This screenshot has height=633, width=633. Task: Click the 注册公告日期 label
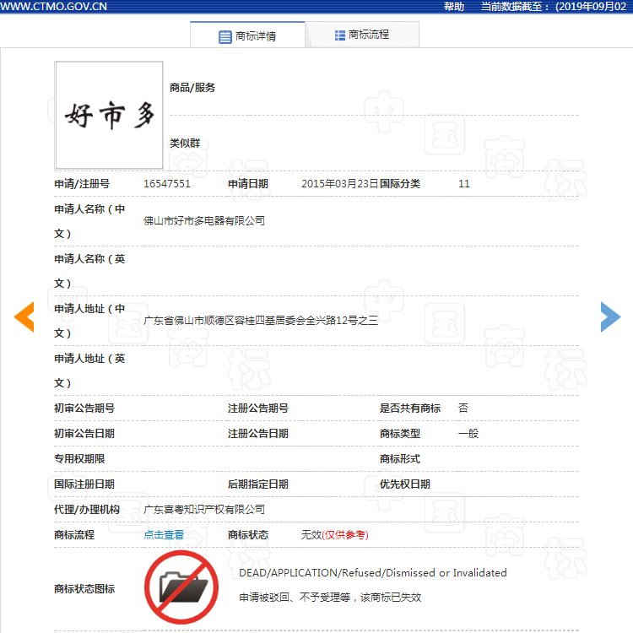[x=258, y=434]
